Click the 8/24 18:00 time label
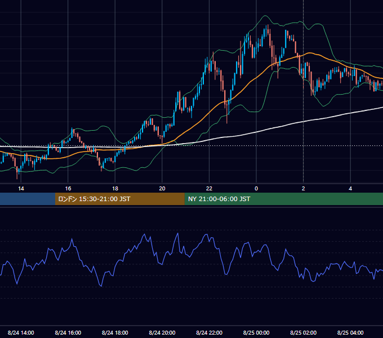Screen dimensions: 383x338 click(115, 332)
